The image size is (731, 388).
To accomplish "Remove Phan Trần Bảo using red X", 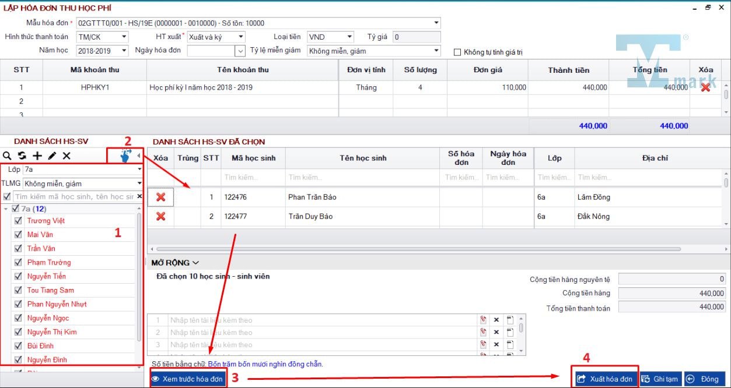I will point(161,197).
